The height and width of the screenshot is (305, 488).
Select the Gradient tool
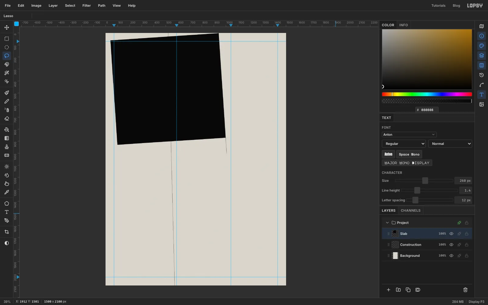[7, 138]
